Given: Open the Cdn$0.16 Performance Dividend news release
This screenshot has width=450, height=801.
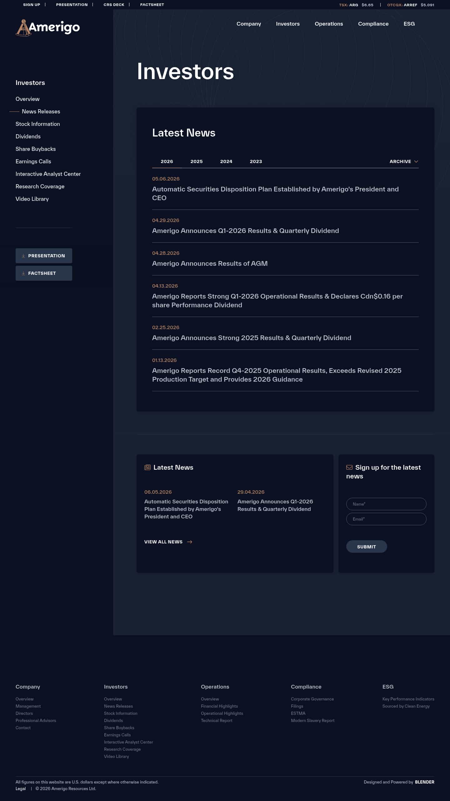Looking at the screenshot, I should tap(277, 301).
